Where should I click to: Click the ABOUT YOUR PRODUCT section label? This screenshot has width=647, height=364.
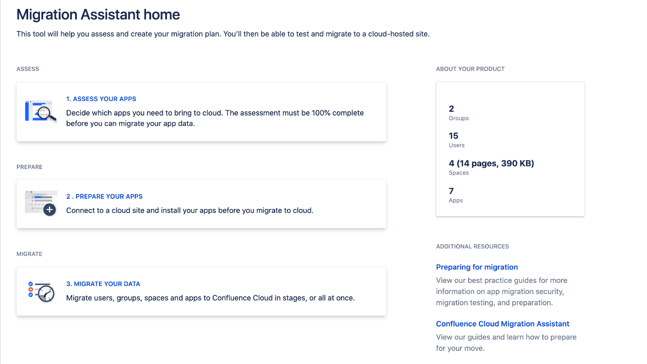point(470,69)
